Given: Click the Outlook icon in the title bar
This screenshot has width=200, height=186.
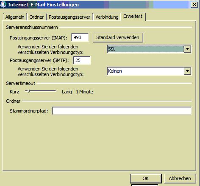Looking at the screenshot, I should pyautogui.click(x=3, y=4).
